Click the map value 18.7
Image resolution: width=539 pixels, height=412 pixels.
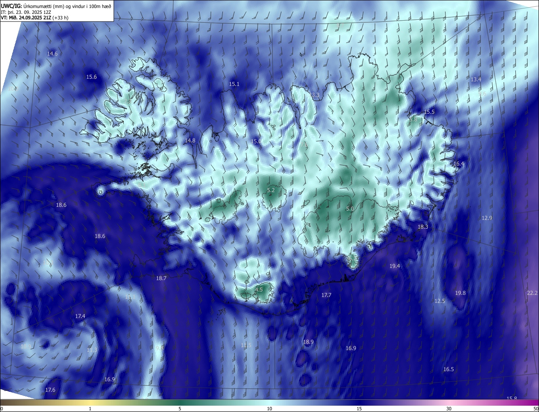(x=161, y=278)
